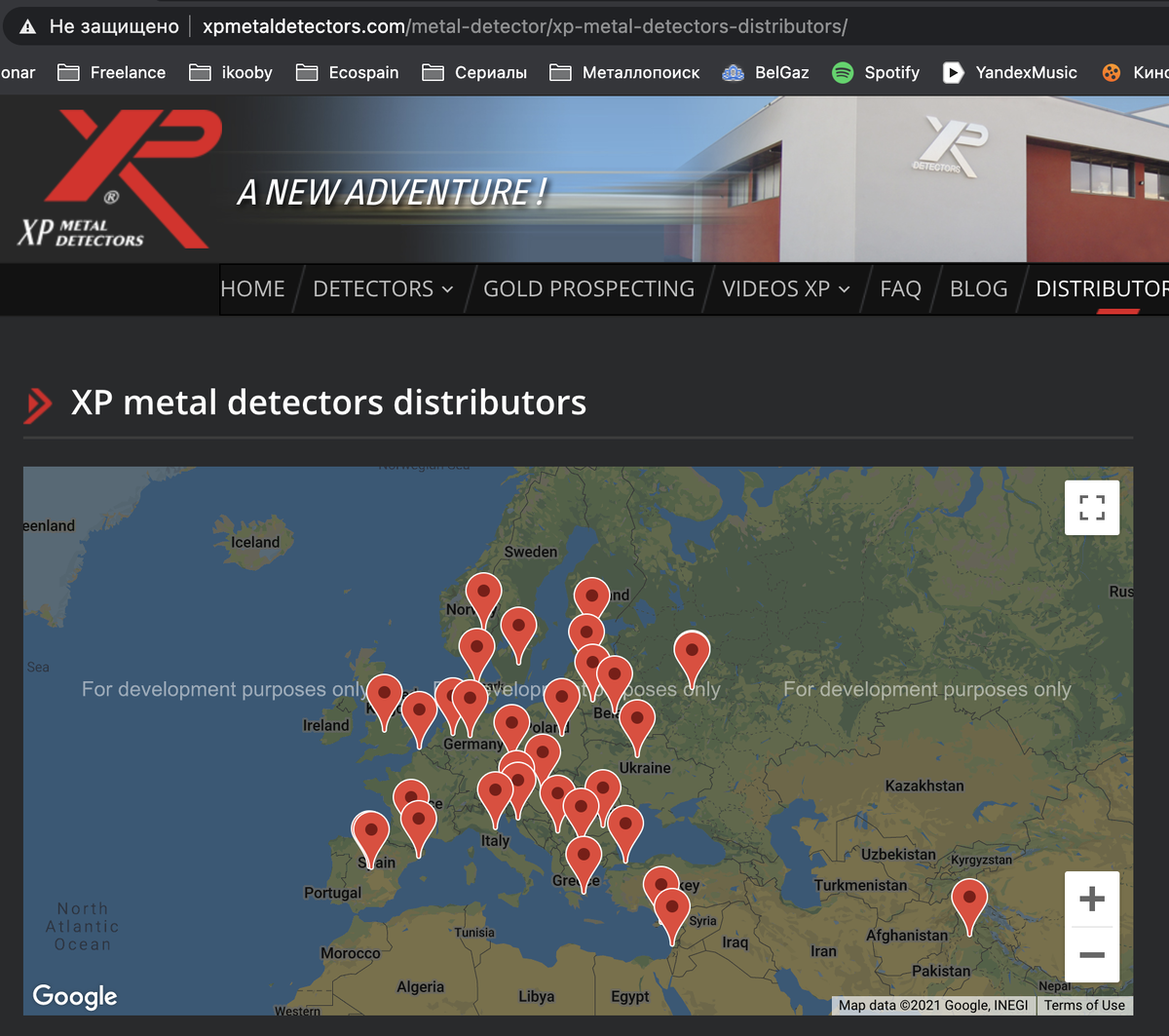Click the not-secure warning triangle icon
Screen dimensions: 1169x1036
(x=28, y=26)
